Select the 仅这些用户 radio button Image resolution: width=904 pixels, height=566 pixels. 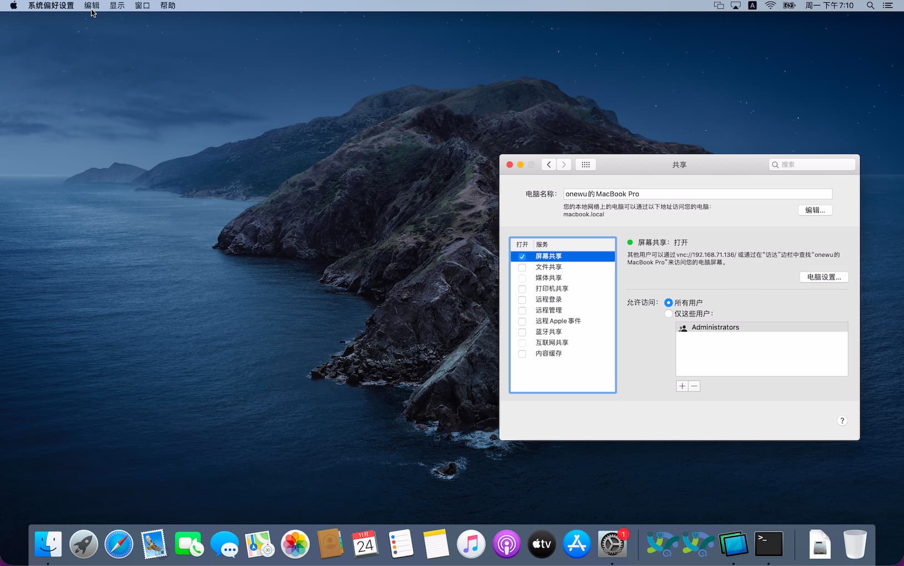[669, 314]
